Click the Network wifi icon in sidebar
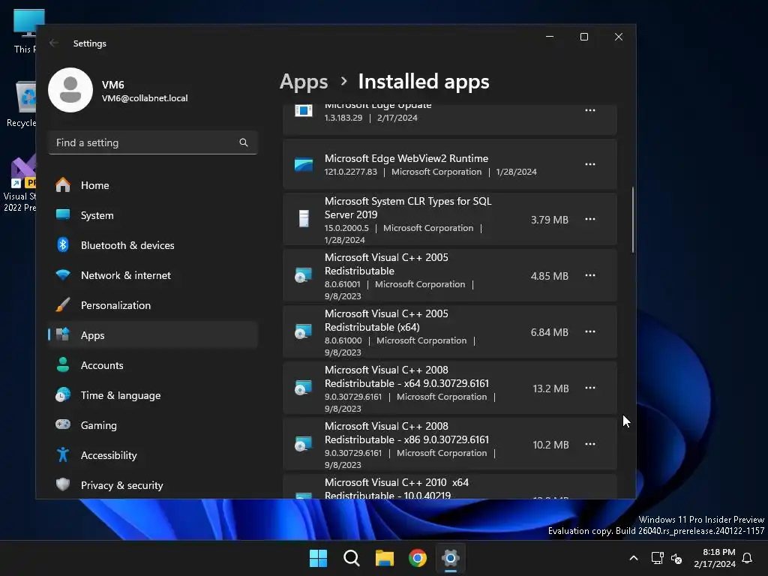 pos(63,274)
